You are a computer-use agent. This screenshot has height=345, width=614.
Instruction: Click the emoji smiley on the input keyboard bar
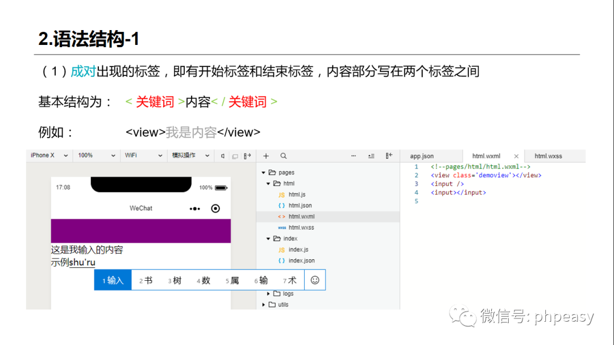click(x=315, y=280)
